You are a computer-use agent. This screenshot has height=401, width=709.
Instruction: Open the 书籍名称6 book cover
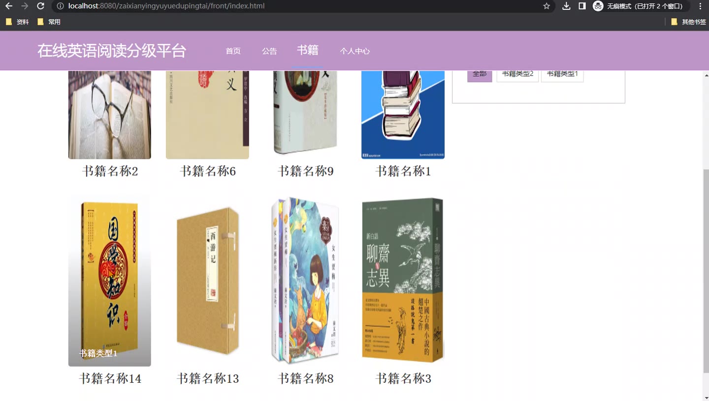pos(207,115)
